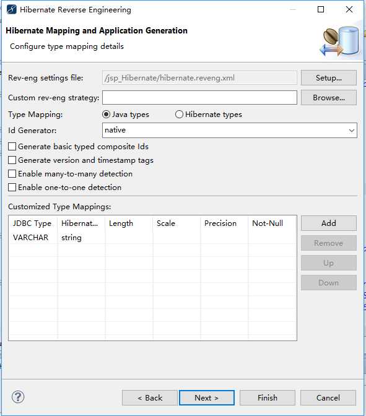Click the Not-Null column header
The image size is (366, 416).
click(x=272, y=223)
